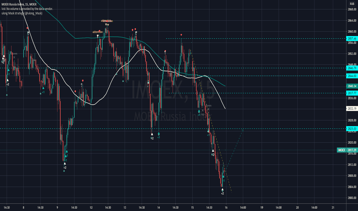Click the 2828.00 price axis value
The width and height of the screenshot is (358, 211).
[352, 120]
